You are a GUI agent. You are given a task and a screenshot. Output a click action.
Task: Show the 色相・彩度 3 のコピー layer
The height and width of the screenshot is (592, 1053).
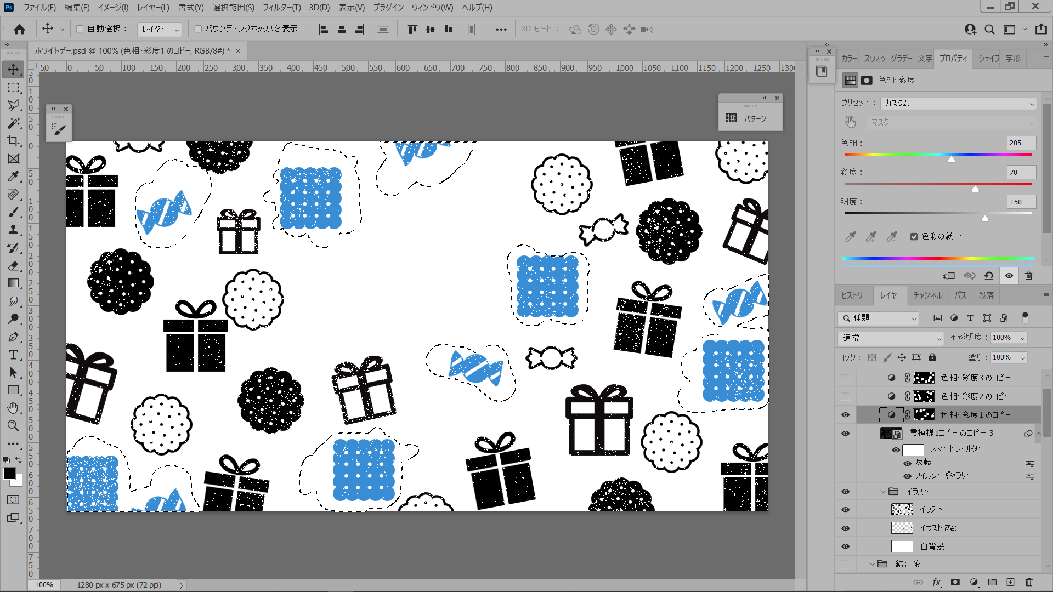click(845, 378)
